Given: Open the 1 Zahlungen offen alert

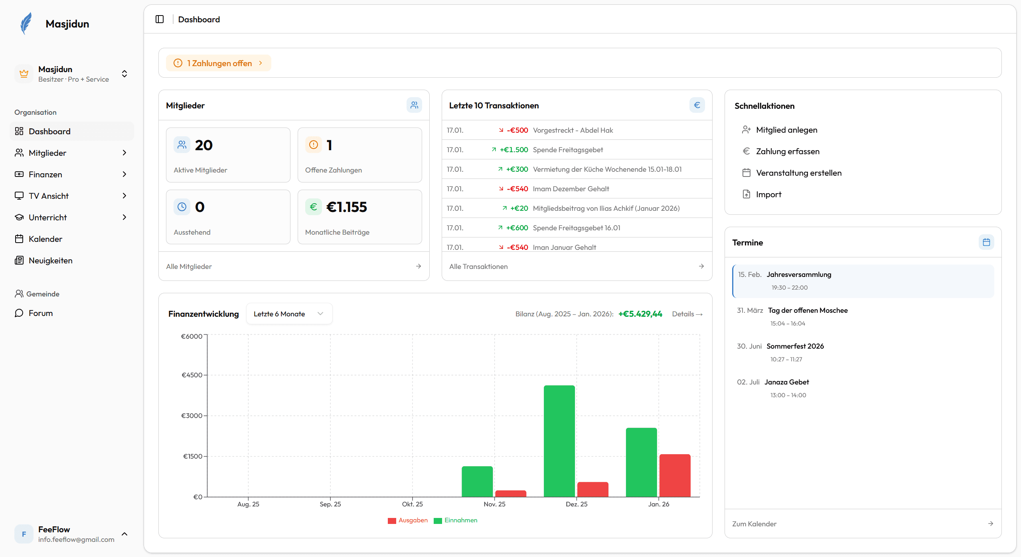Looking at the screenshot, I should (218, 63).
